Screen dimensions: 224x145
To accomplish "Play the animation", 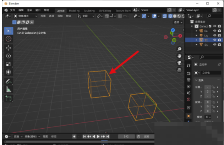I will 98,136.
